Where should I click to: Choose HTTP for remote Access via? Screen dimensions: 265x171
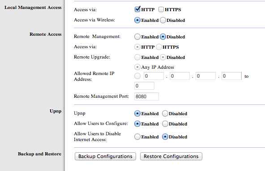(137, 47)
